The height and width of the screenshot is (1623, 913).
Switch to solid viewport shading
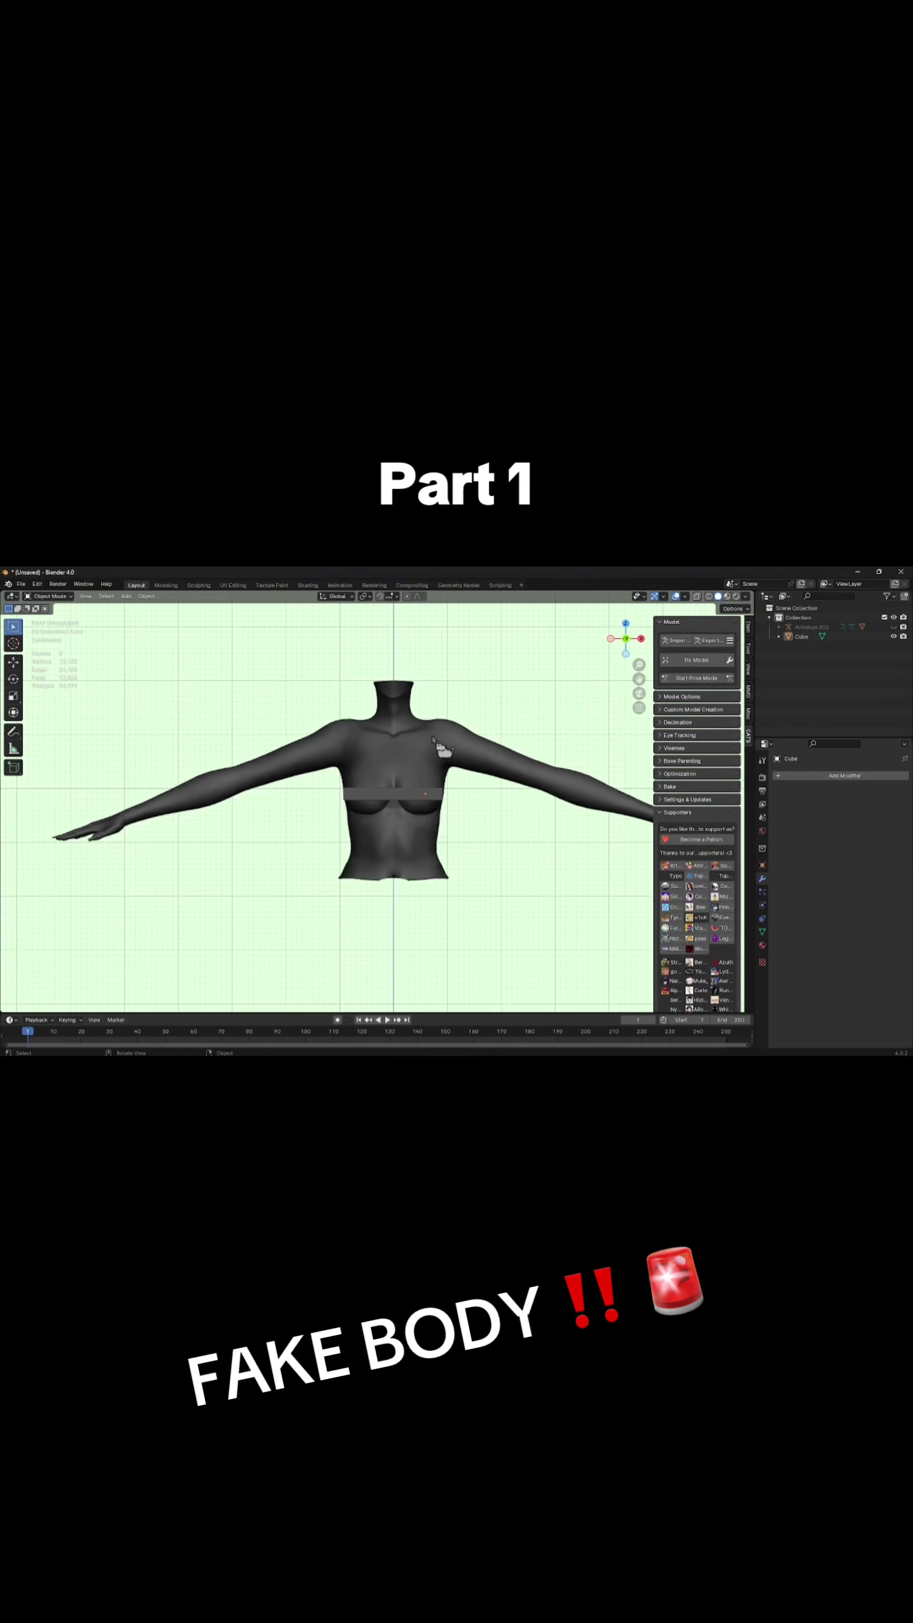[718, 596]
